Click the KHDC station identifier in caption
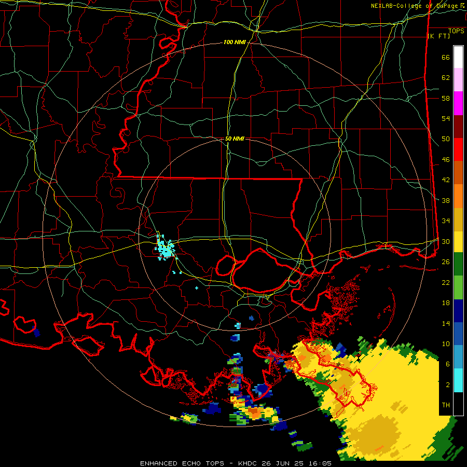 [249, 463]
